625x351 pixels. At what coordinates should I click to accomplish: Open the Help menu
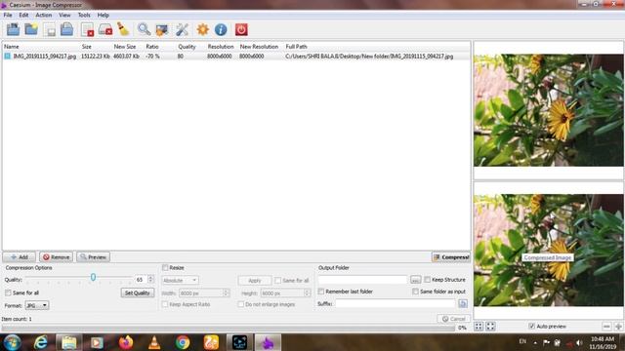(x=103, y=16)
